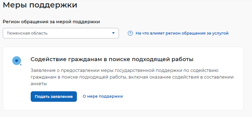Click the question mark help icon
Screen dimensions: 252x117
click(130, 33)
